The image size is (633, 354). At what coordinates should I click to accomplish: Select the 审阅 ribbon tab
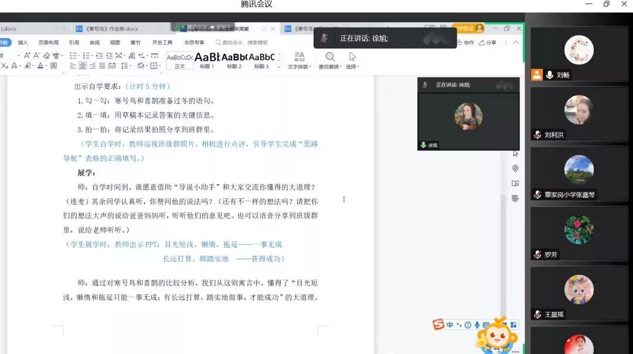94,42
